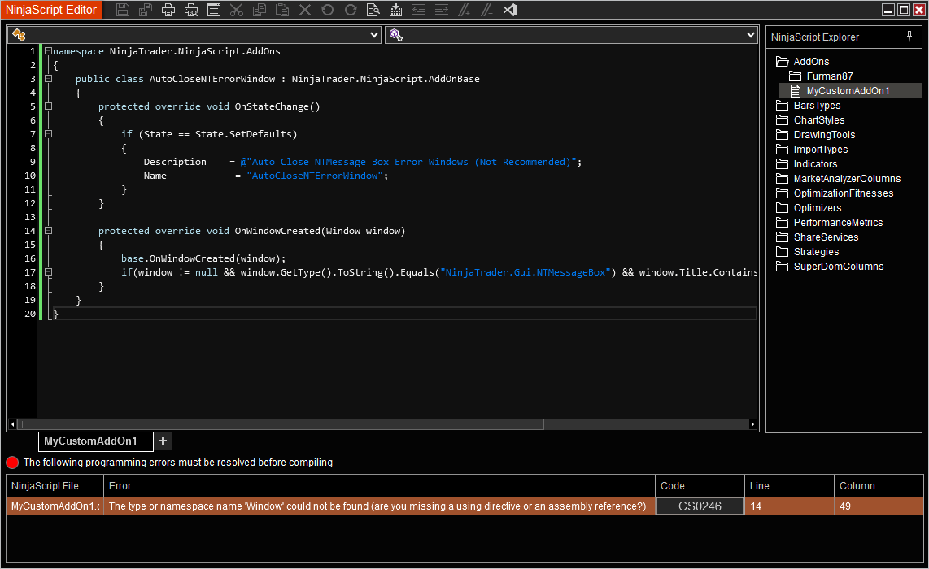Click the CS0246 error code button
The image size is (929, 569).
[x=700, y=506]
